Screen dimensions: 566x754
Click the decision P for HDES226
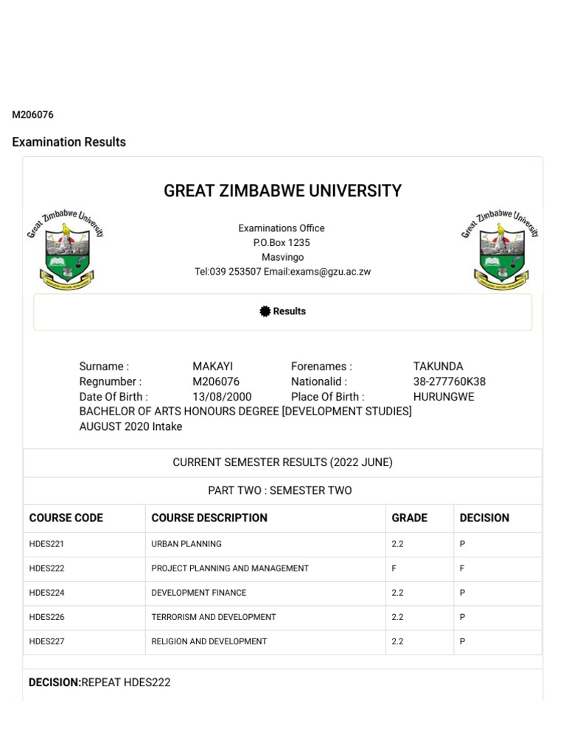tap(462, 617)
